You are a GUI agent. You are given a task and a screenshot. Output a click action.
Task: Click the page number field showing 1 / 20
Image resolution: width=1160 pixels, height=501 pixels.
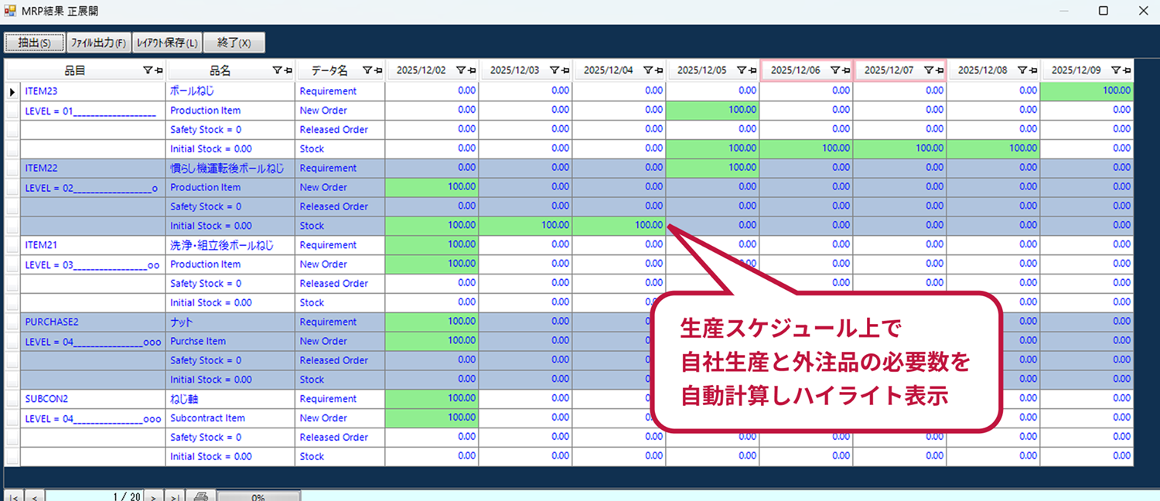point(94,496)
